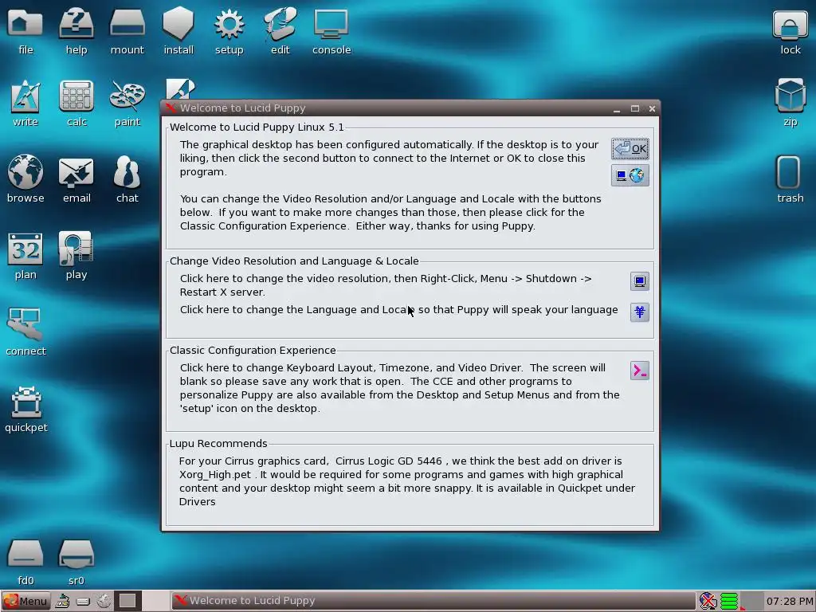Click the disconnected network tray icon
This screenshot has width=816, height=612.
(x=708, y=601)
